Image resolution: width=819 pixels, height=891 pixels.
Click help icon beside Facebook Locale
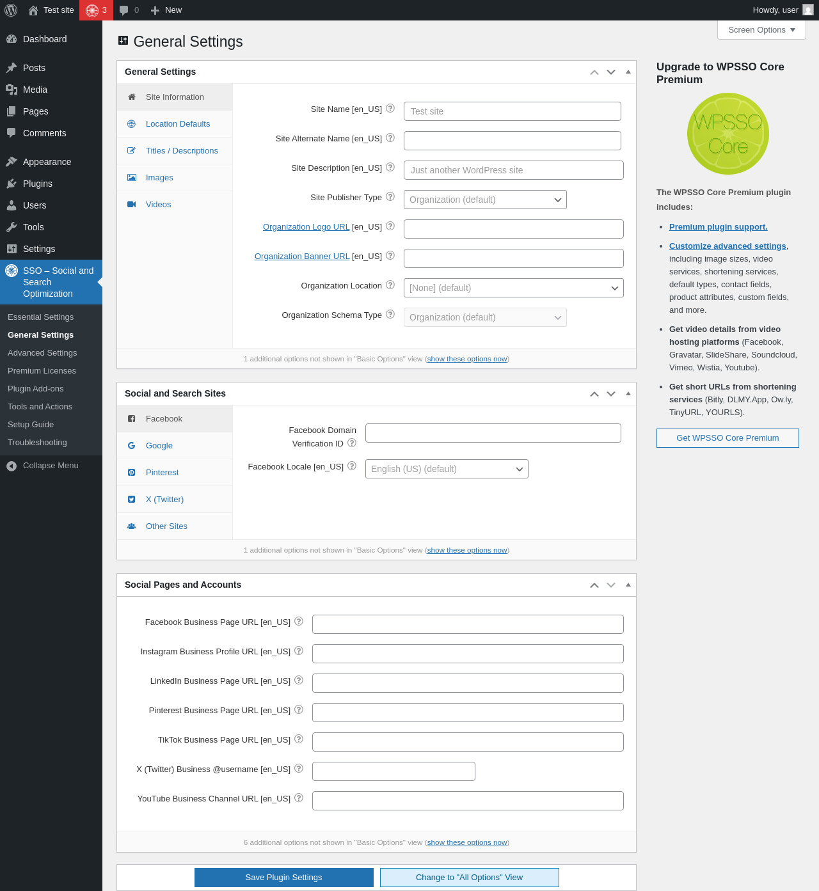tap(352, 466)
